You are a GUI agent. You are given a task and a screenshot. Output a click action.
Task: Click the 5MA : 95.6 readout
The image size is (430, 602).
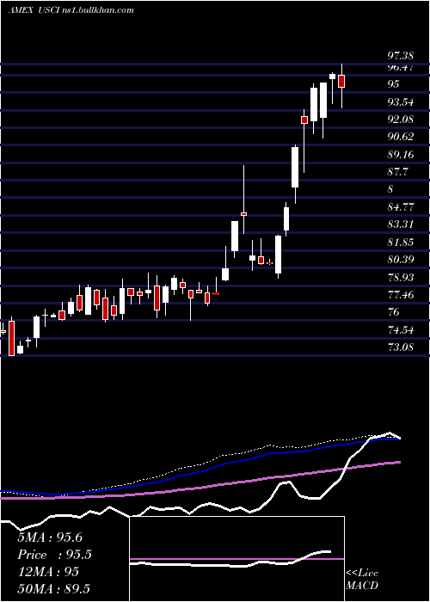(50, 537)
